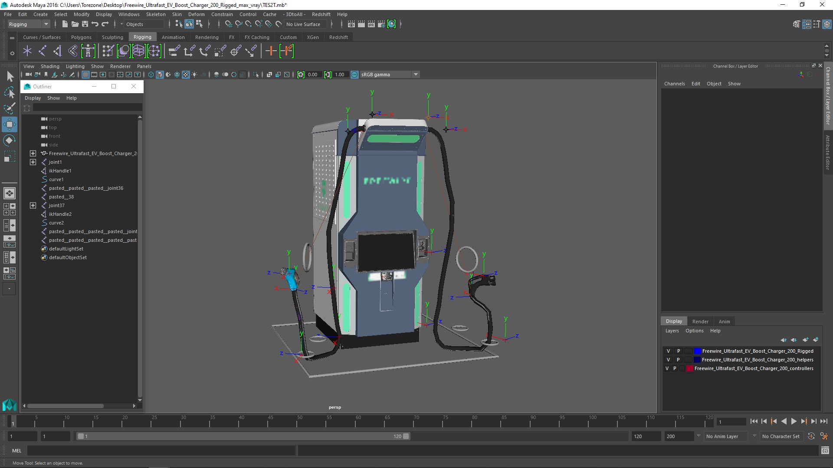Click Rigged layer blue color swatch
The width and height of the screenshot is (833, 468).
pyautogui.click(x=697, y=351)
